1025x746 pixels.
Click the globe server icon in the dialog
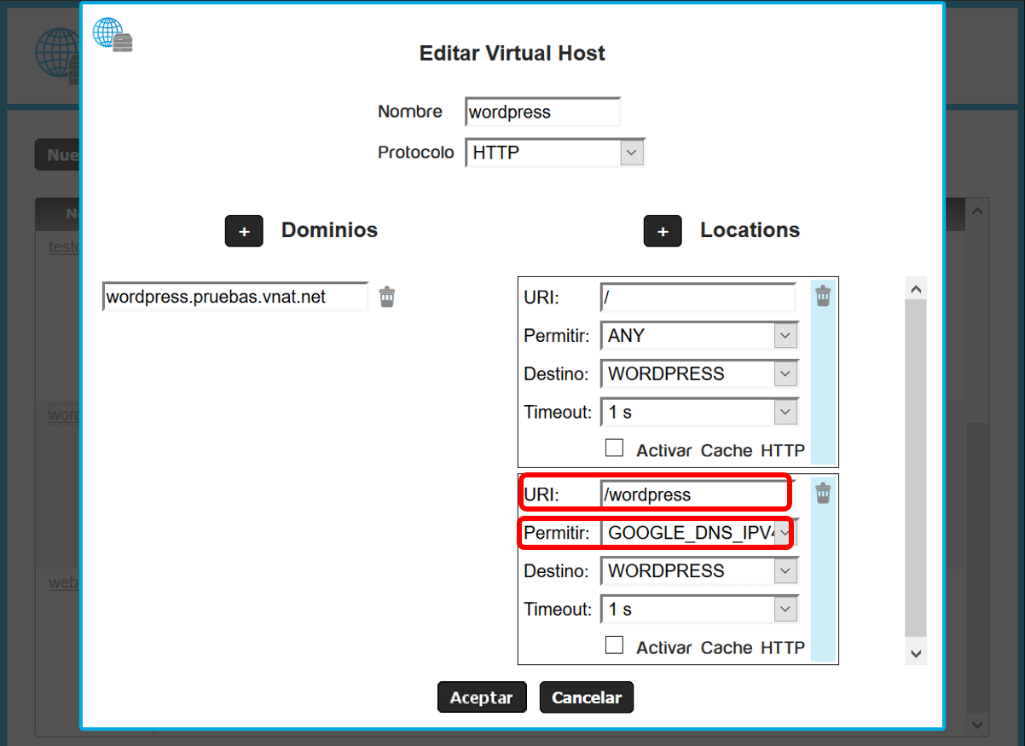(x=113, y=36)
